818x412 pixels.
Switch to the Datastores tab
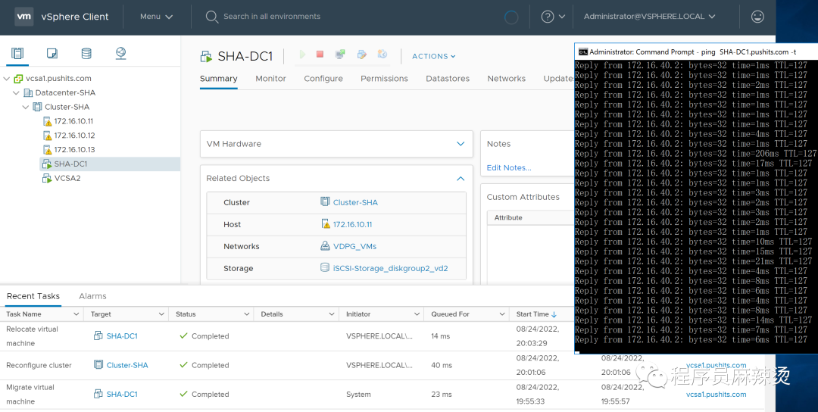(x=448, y=79)
